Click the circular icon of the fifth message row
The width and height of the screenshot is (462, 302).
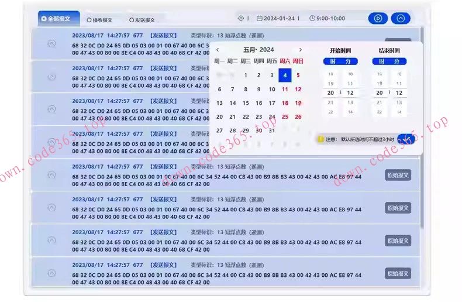(x=51, y=175)
